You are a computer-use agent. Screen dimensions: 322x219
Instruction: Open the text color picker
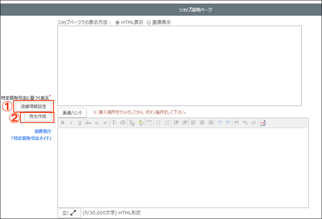click(x=132, y=123)
